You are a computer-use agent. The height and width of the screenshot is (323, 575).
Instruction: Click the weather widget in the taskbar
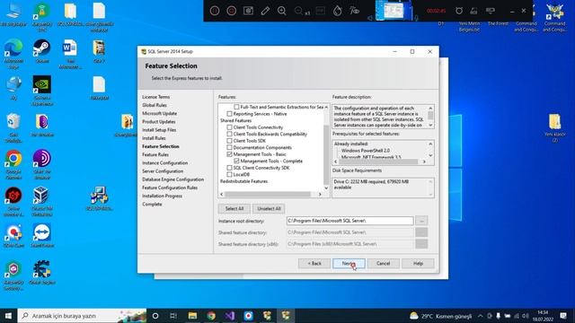pyautogui.click(x=440, y=316)
